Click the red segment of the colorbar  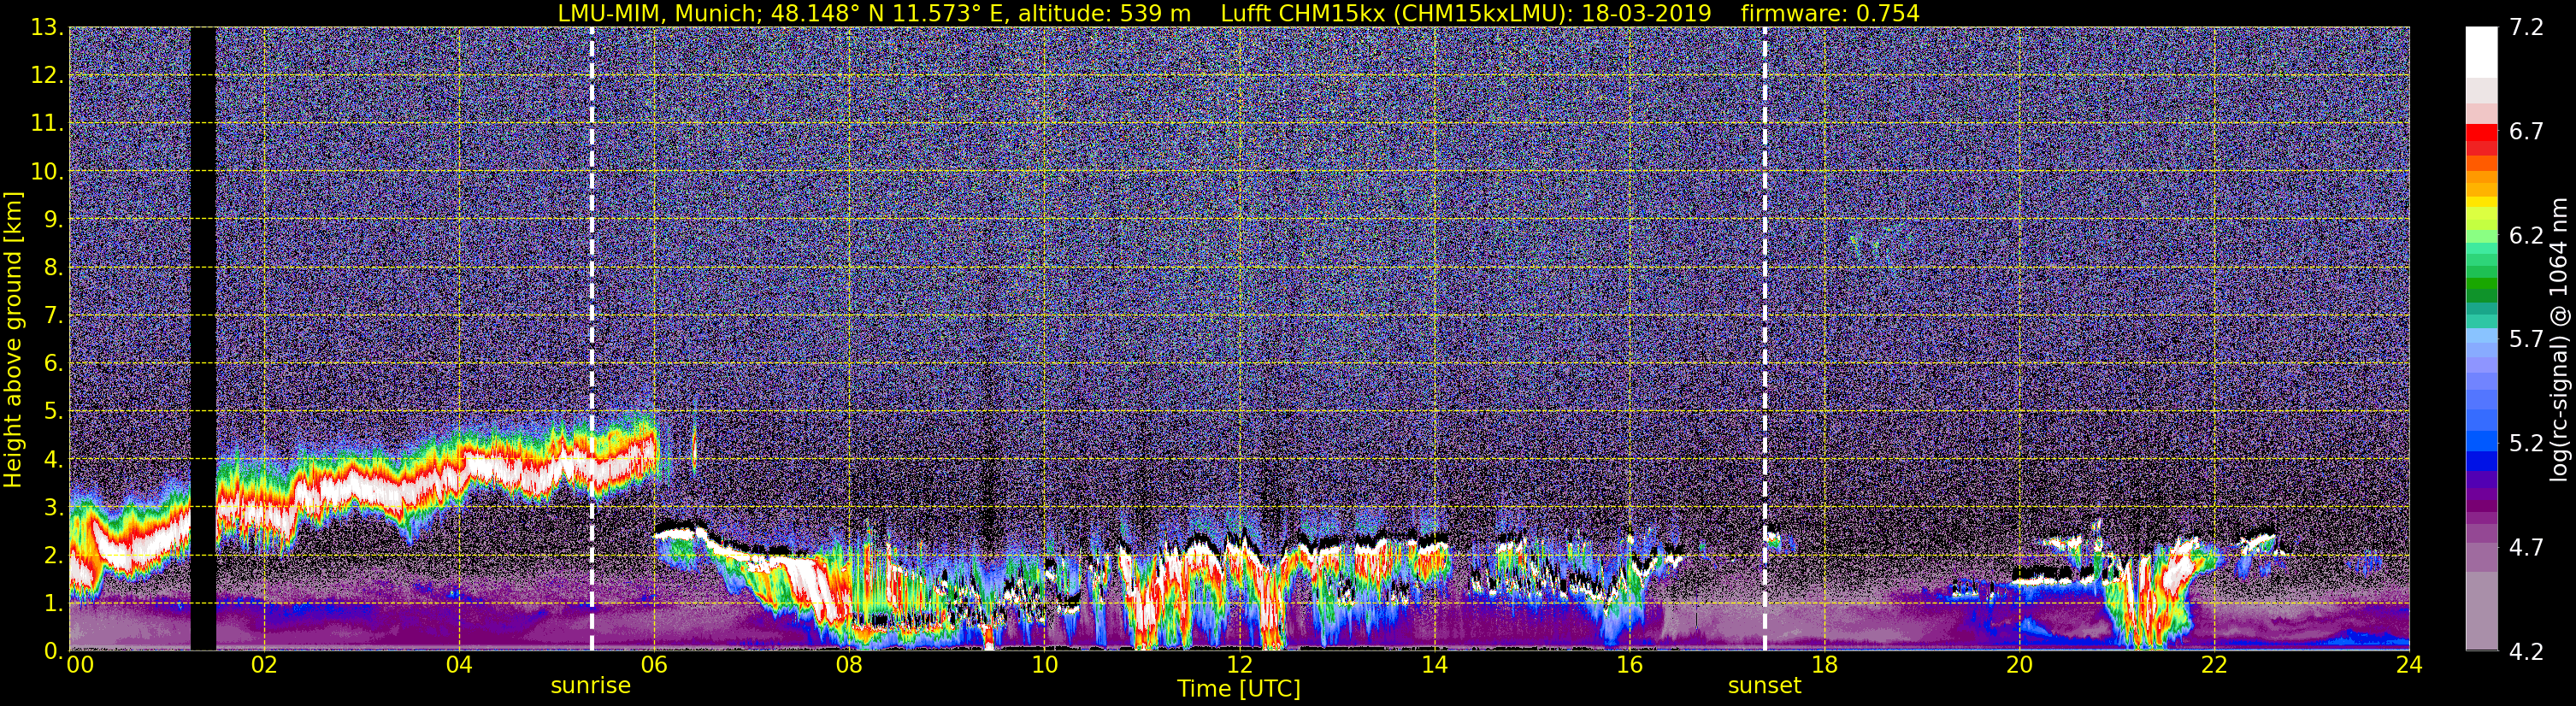2480,132
